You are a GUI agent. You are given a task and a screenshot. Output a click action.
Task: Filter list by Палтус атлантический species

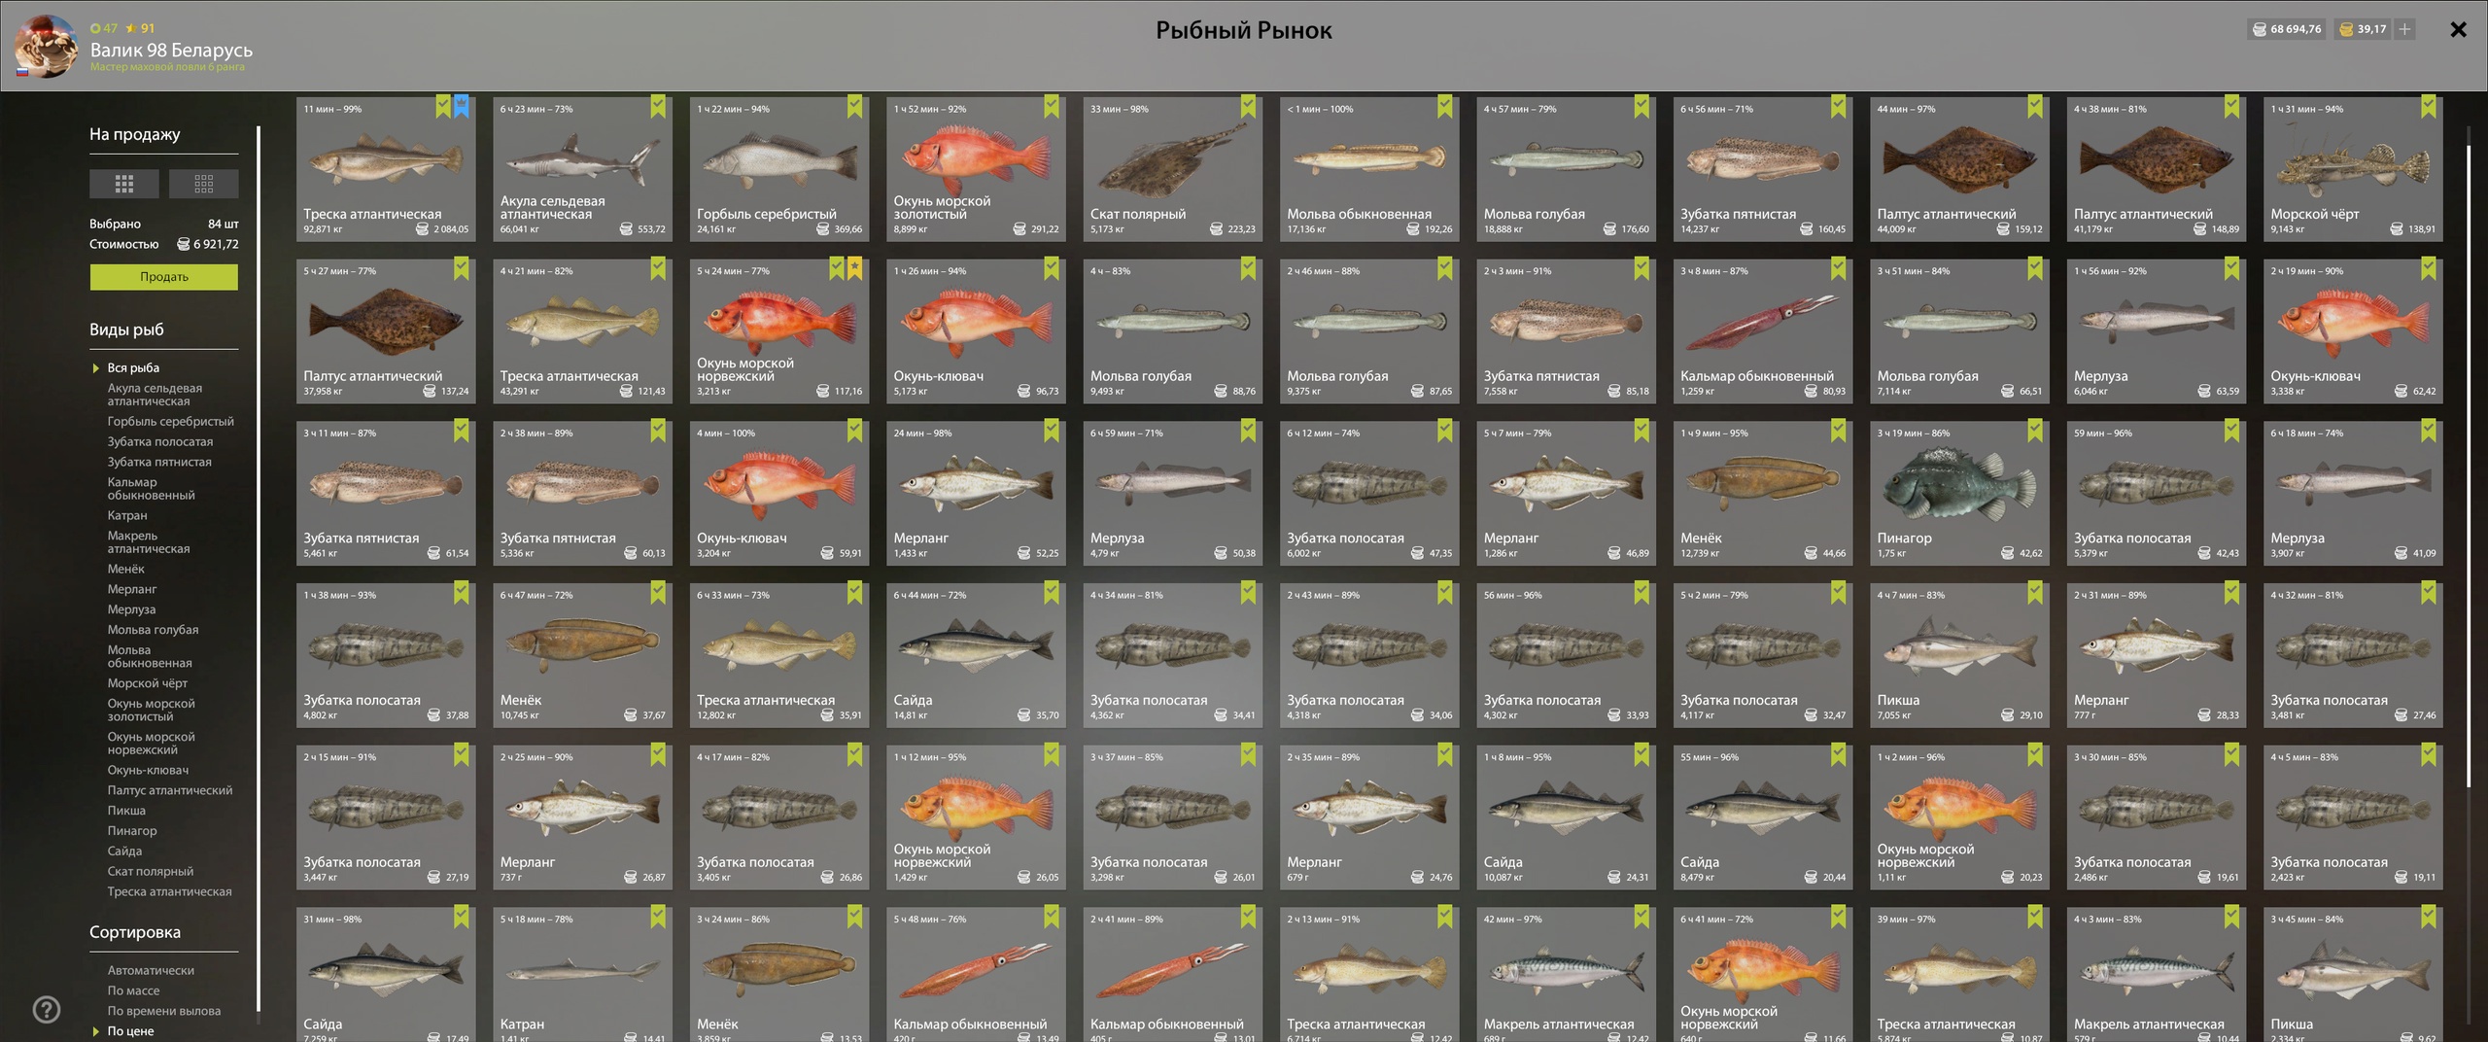point(170,790)
